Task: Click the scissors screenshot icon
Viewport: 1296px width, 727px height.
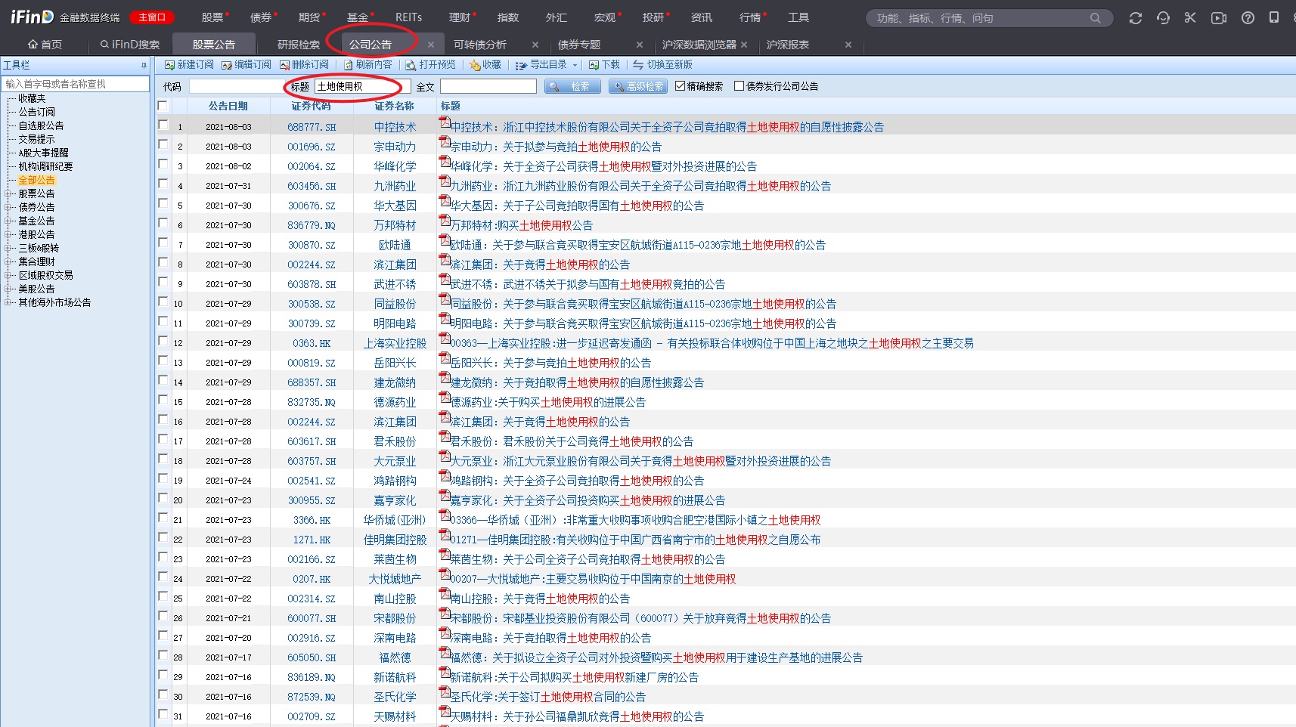Action: point(1190,18)
